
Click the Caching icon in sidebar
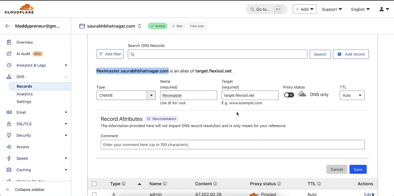(9, 170)
